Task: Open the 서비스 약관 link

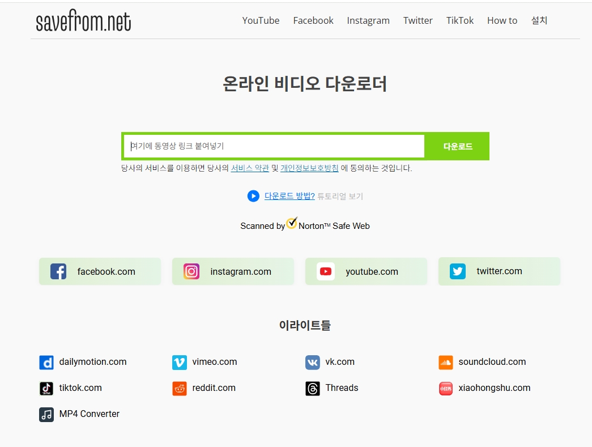Action: [250, 168]
